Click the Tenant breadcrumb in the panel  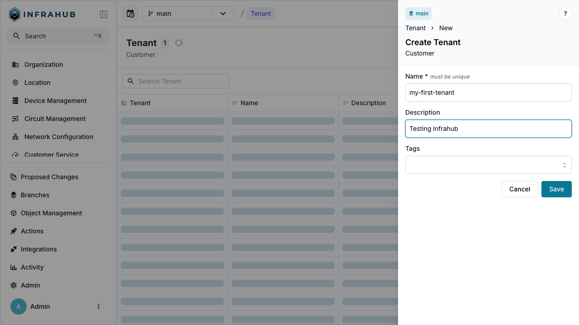pos(415,28)
